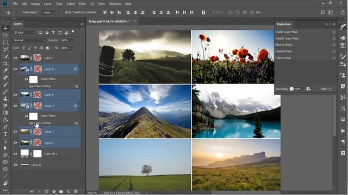Toggle Auto-Select checkbox
Screen dimensions: 348x195
(x=21, y=12)
